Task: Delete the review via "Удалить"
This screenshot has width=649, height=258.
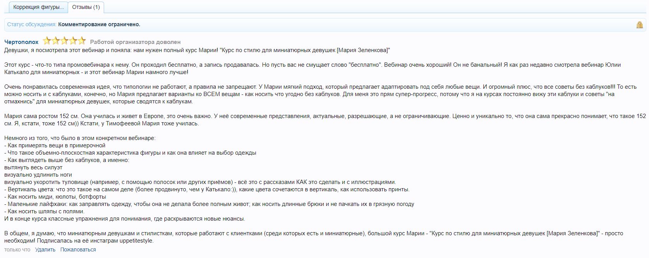Action: pos(45,250)
